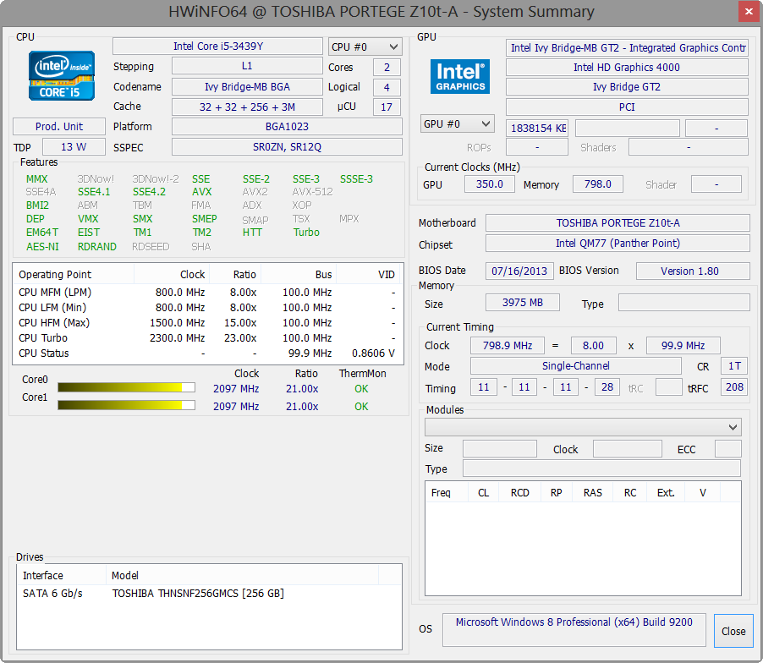This screenshot has height=663, width=763.
Task: Select the CPU MFM (LPM) row
Action: pyautogui.click(x=208, y=293)
